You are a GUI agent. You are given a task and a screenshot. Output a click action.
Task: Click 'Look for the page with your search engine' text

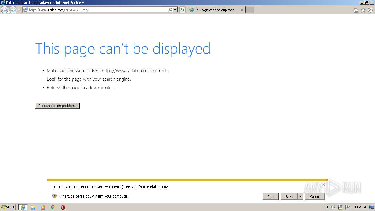(89, 79)
